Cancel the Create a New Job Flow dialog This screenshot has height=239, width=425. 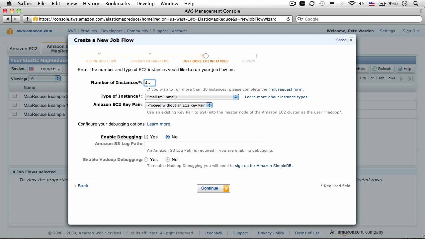click(345, 40)
